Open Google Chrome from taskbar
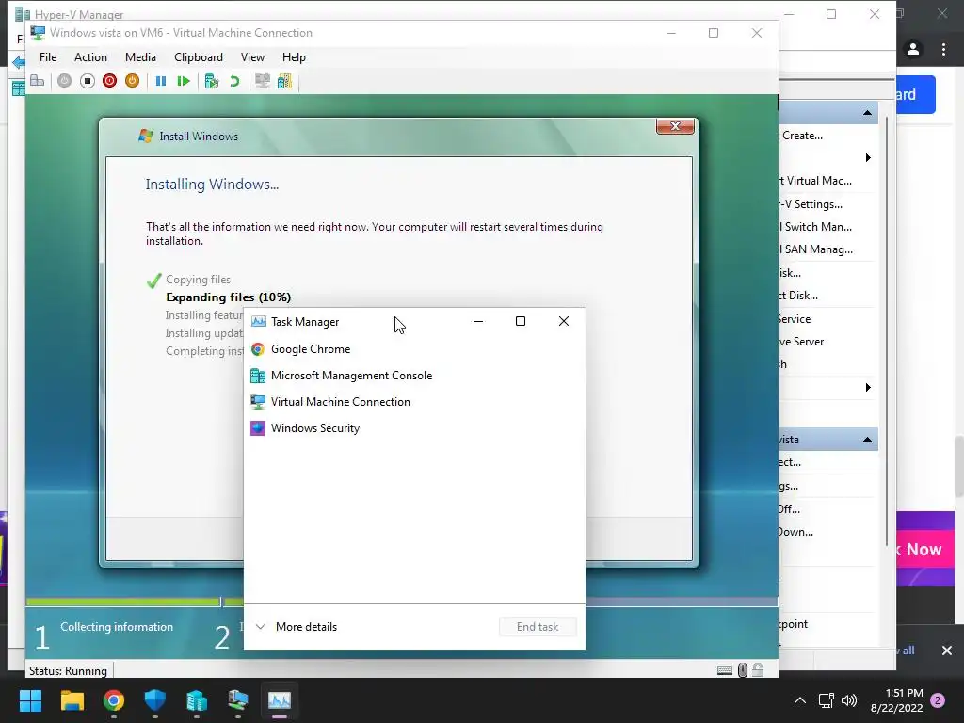964x723 pixels. pos(114,700)
